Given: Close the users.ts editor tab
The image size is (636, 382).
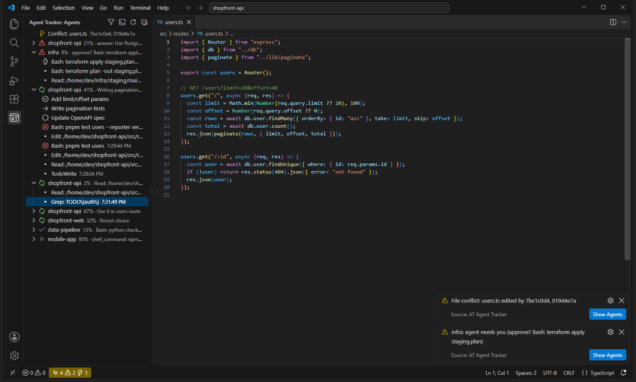Looking at the screenshot, I should (x=189, y=22).
